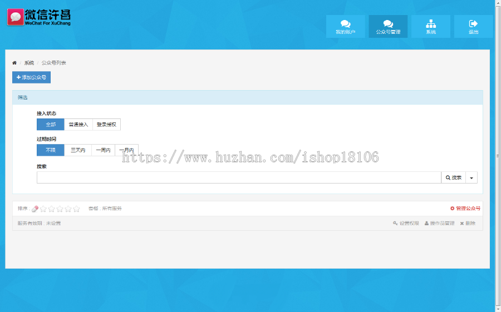
Task: Set rating to three stars
Action: tap(60, 209)
